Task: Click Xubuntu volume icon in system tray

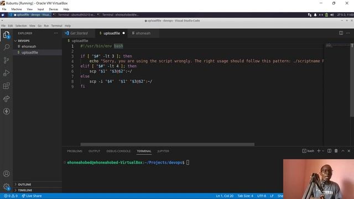Action: [332, 15]
